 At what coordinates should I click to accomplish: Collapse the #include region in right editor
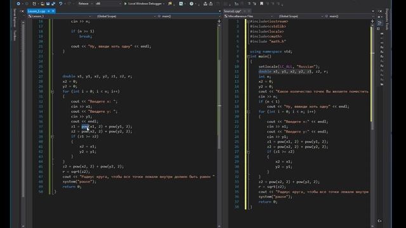click(248, 22)
